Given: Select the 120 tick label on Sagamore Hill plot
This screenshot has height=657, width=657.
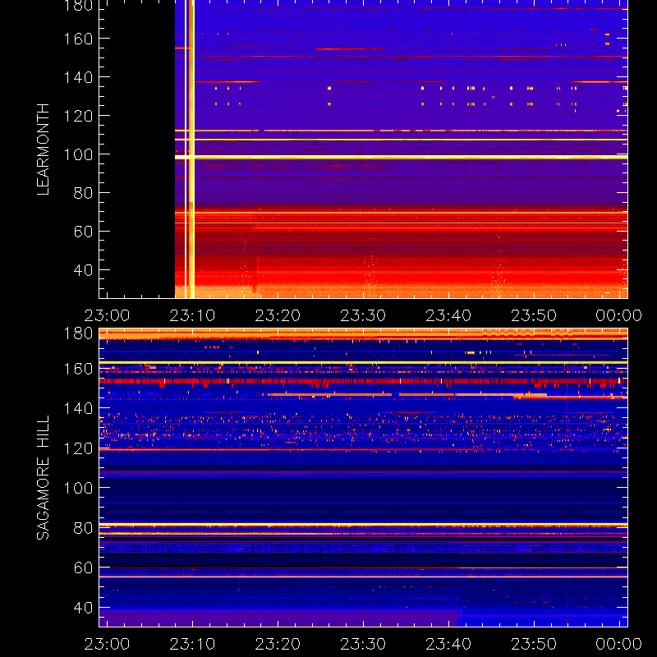Looking at the screenshot, I should tap(78, 448).
